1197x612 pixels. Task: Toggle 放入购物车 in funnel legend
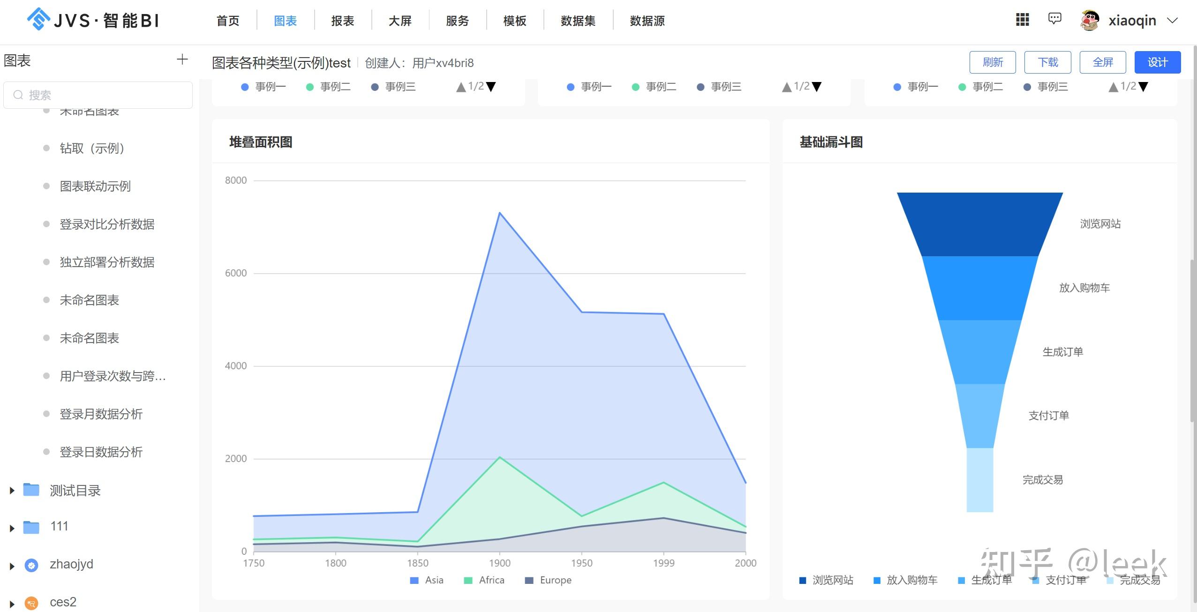[905, 580]
